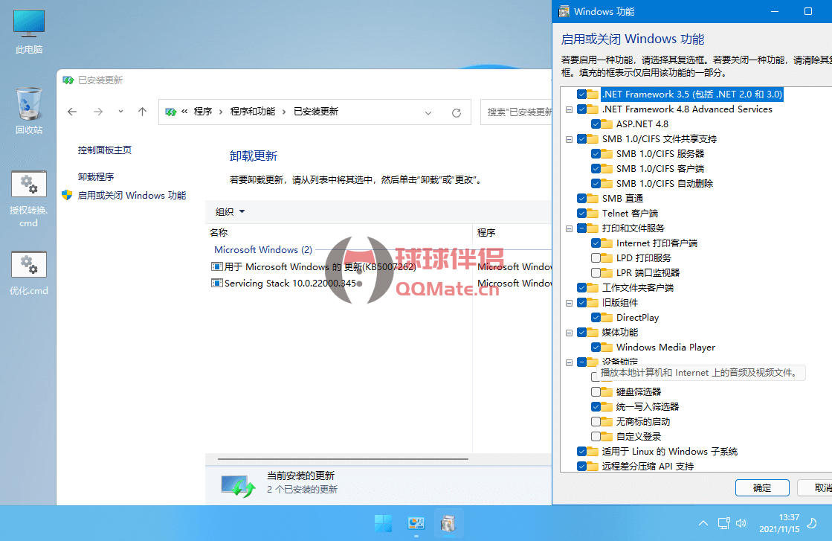Image resolution: width=832 pixels, height=541 pixels.
Task: Click the up arrow navigation button
Action: [143, 112]
